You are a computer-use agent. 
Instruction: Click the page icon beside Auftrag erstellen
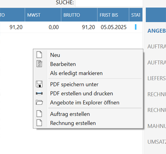pyautogui.click(x=39, y=114)
